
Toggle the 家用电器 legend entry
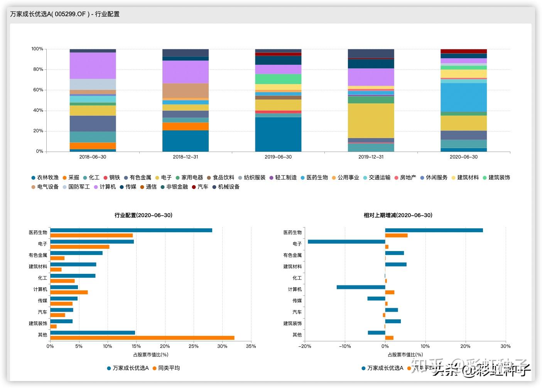coord(189,177)
